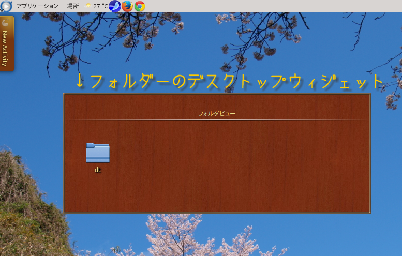Click the dt folder name label
This screenshot has height=256, width=402.
[97, 170]
